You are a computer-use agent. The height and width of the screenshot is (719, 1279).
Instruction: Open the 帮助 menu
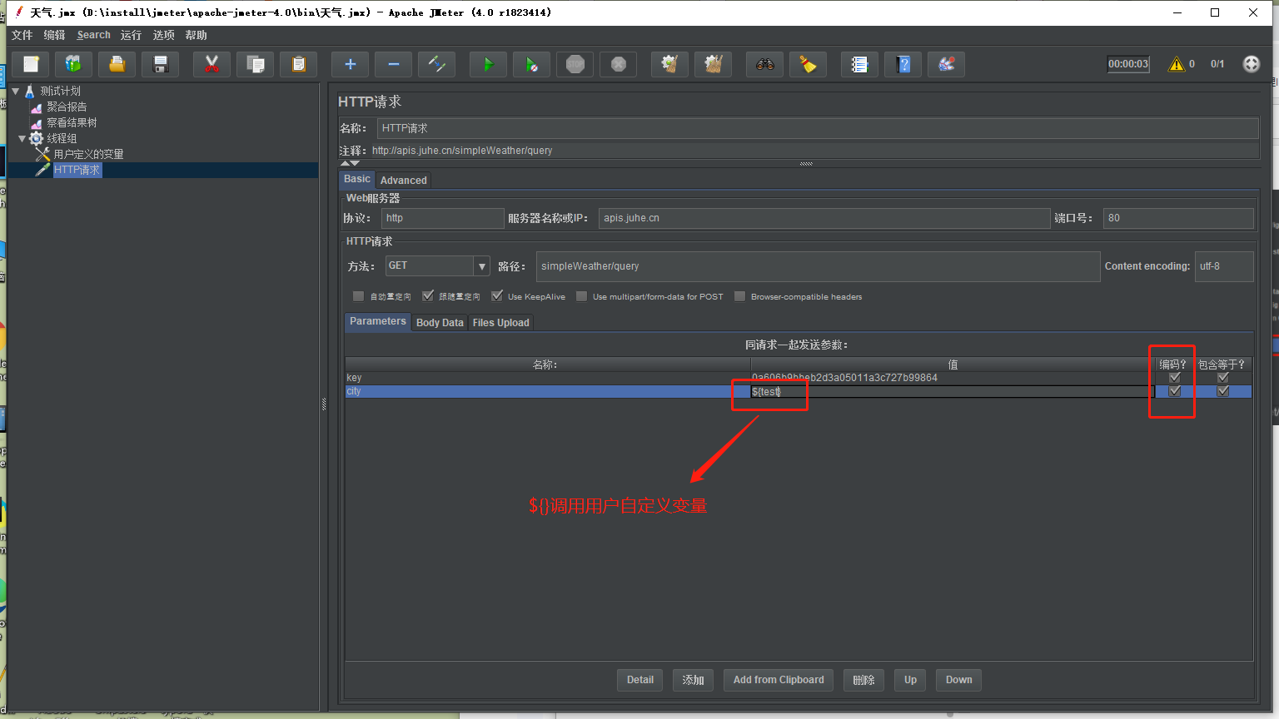pos(197,35)
